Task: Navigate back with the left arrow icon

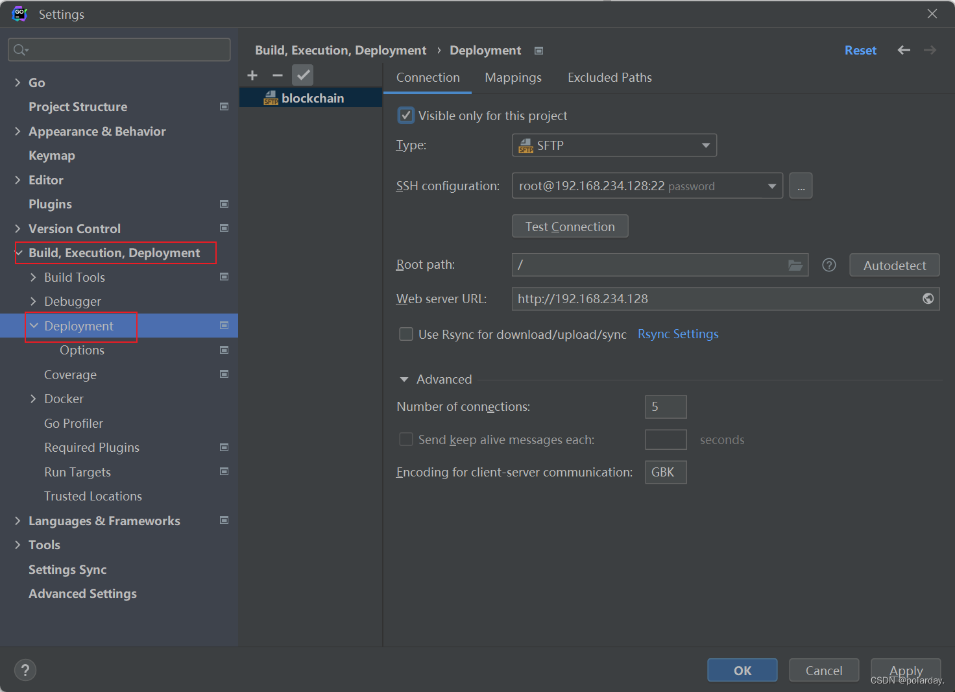Action: [x=904, y=50]
